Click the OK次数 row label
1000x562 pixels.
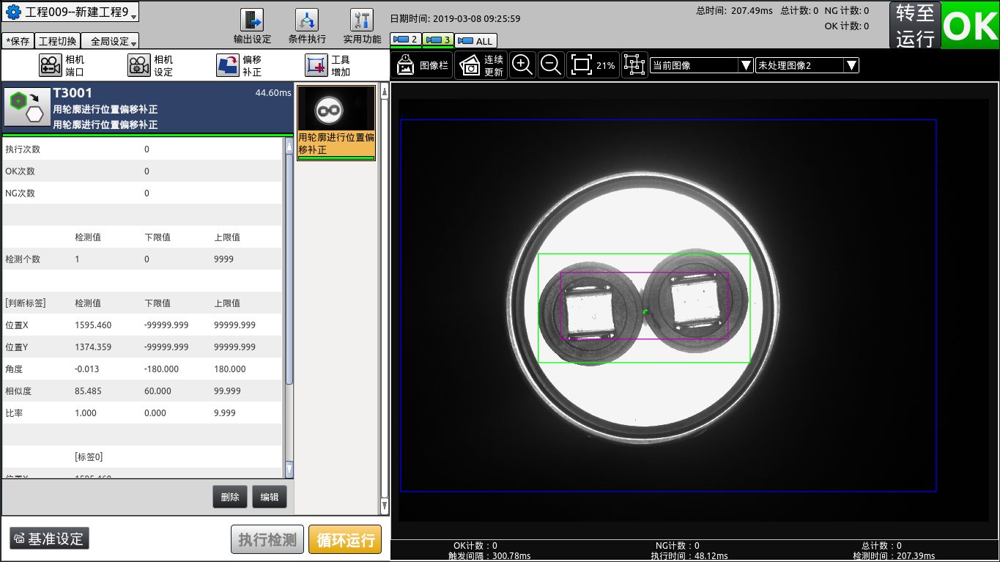pos(20,171)
